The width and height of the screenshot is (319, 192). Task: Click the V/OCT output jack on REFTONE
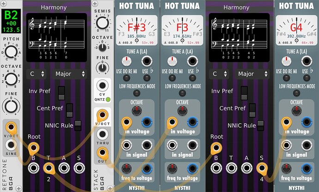tap(11, 127)
